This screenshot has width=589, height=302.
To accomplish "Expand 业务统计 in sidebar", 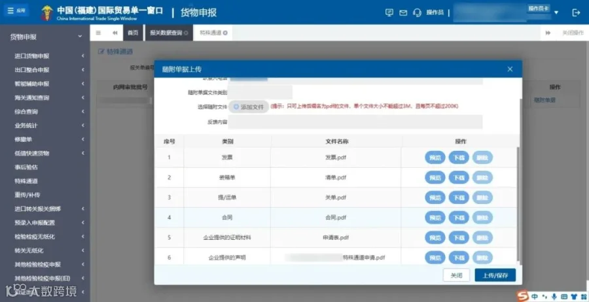I will [x=45, y=126].
